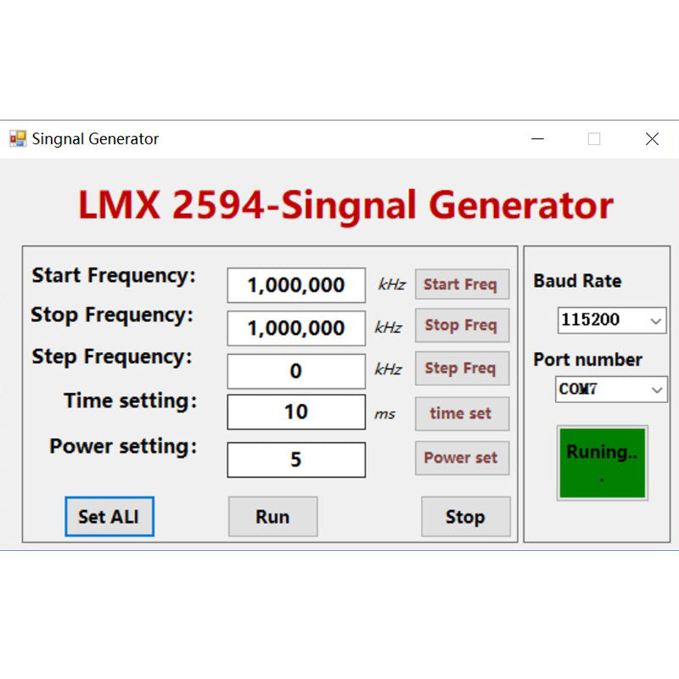Click the Step Freq button

point(462,368)
